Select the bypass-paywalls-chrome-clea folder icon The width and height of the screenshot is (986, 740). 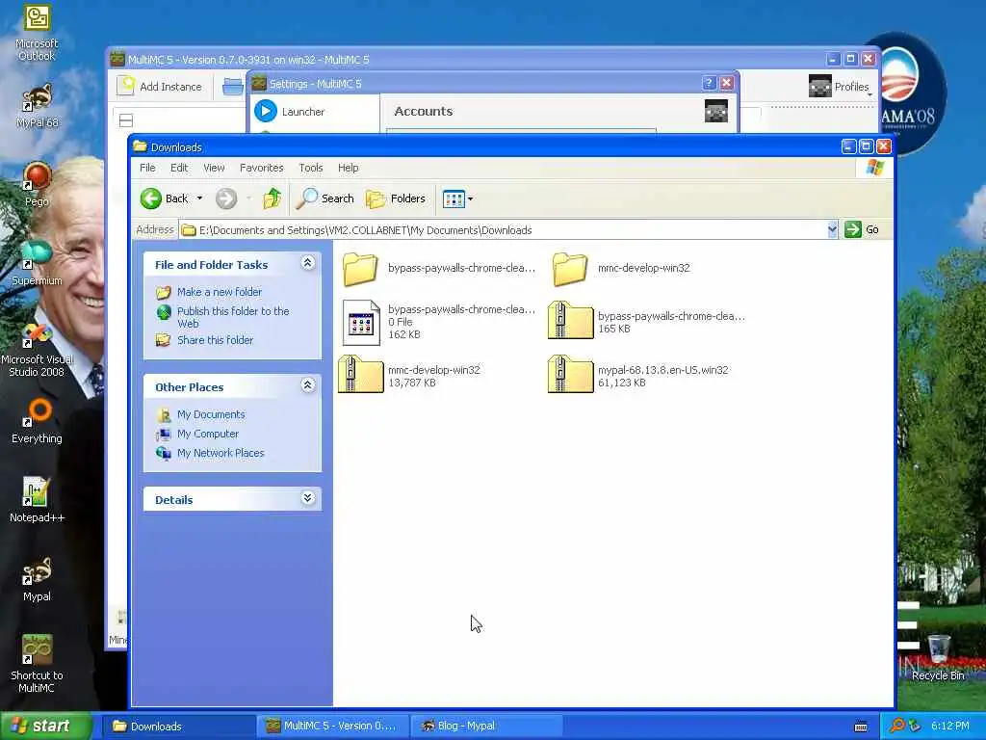click(x=360, y=269)
